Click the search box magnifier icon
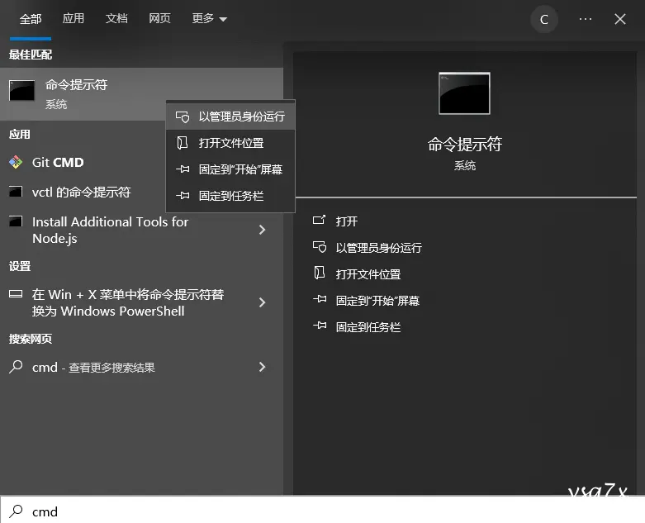This screenshot has height=523, width=645. [x=16, y=511]
